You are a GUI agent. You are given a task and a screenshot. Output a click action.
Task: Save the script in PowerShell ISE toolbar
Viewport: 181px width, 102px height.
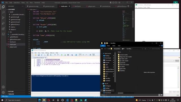[x=39, y=55]
